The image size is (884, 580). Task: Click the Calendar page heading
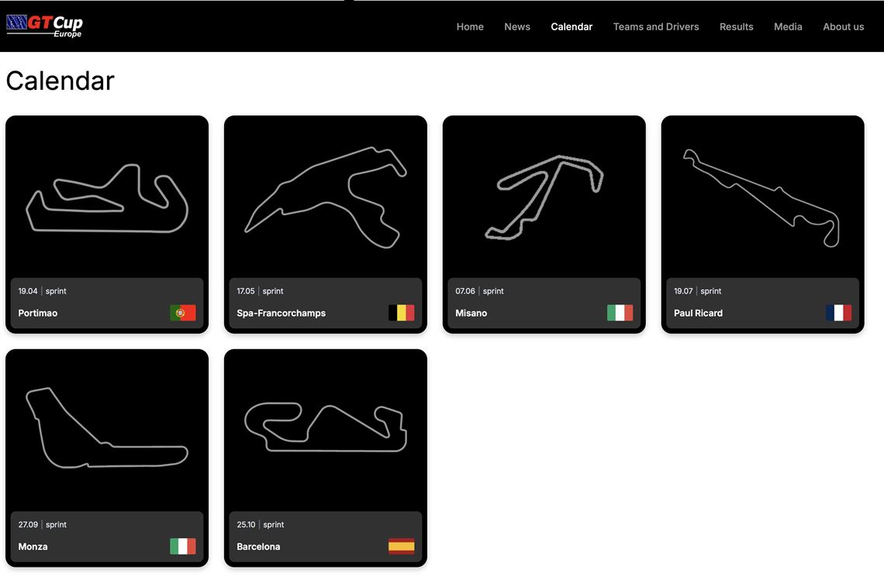pos(60,80)
